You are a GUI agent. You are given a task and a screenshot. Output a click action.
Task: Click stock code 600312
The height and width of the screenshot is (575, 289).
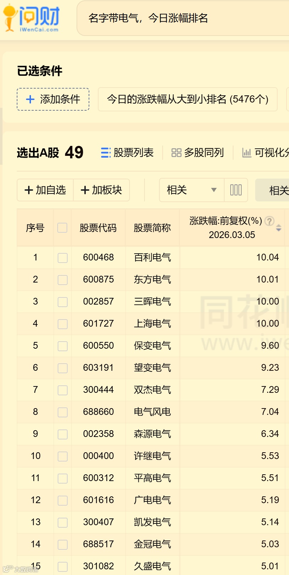(x=99, y=478)
